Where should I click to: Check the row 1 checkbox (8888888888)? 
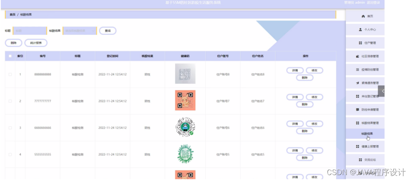10,74
